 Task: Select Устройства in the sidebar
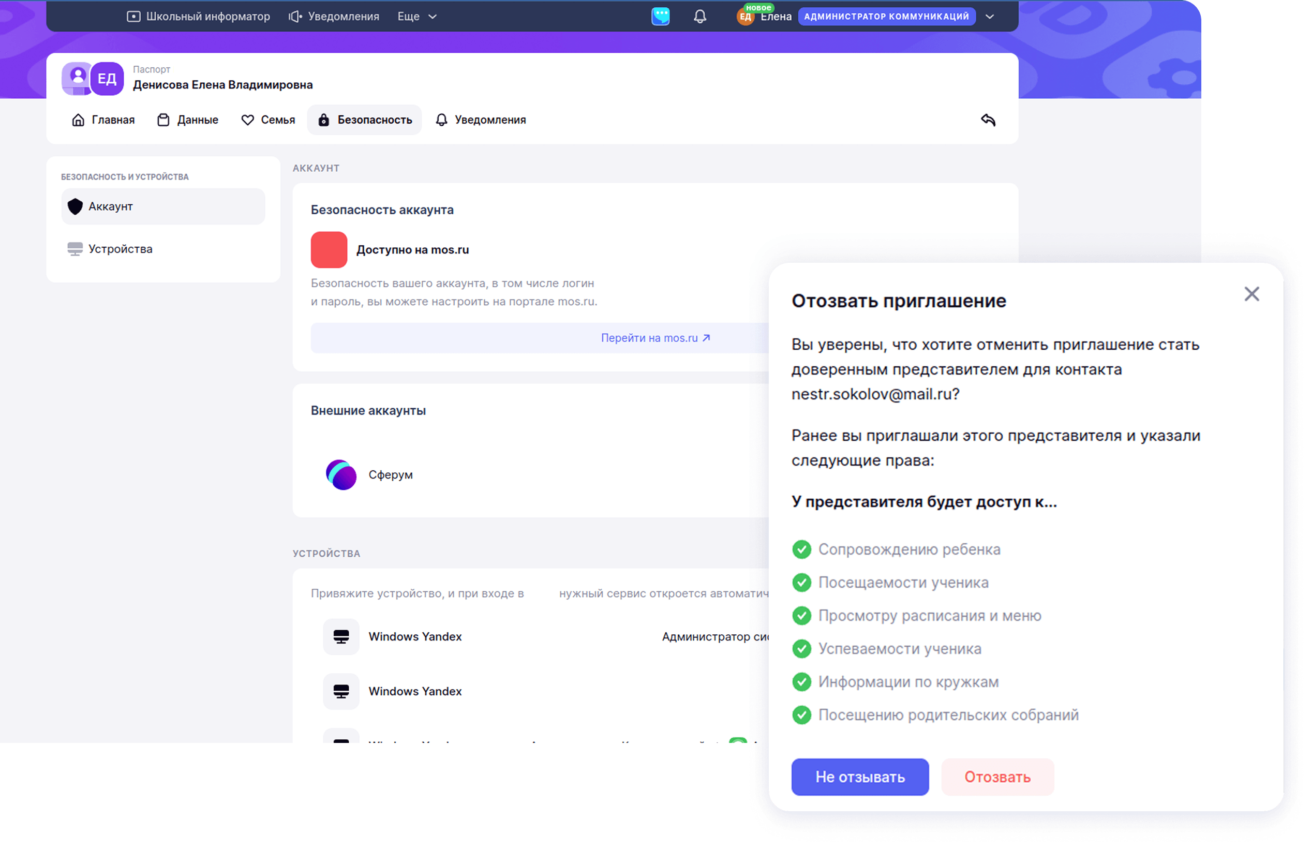[x=120, y=249]
